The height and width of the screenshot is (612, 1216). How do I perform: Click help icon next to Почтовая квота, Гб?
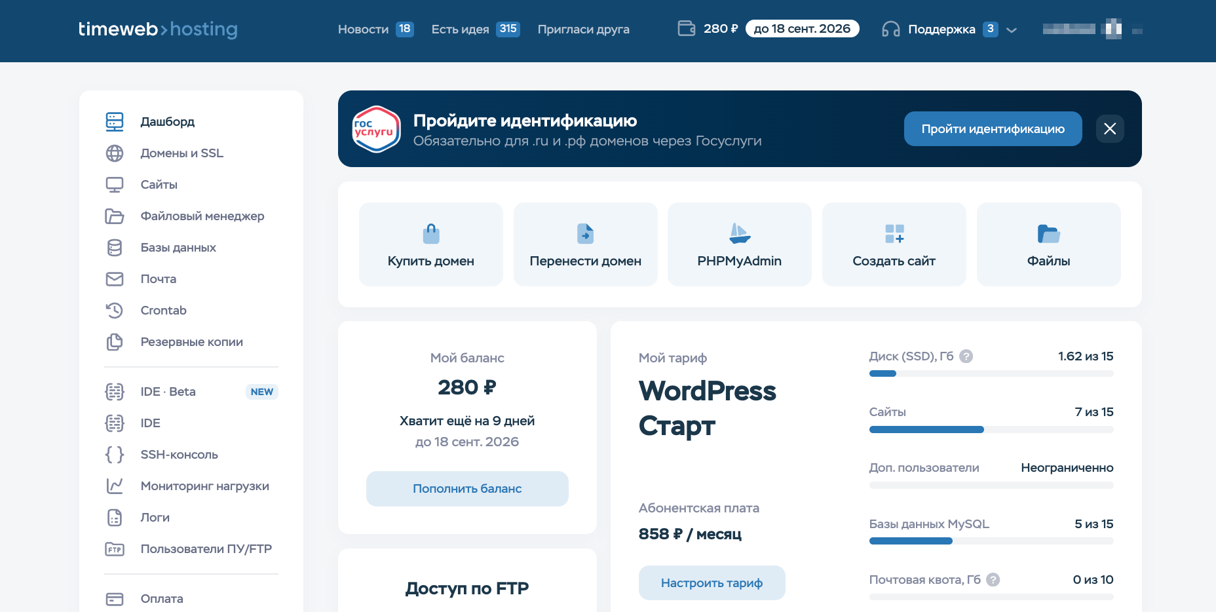point(993,579)
